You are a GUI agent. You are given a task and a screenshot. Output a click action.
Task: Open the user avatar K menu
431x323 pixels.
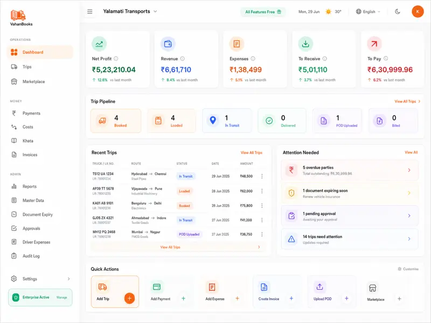click(418, 11)
